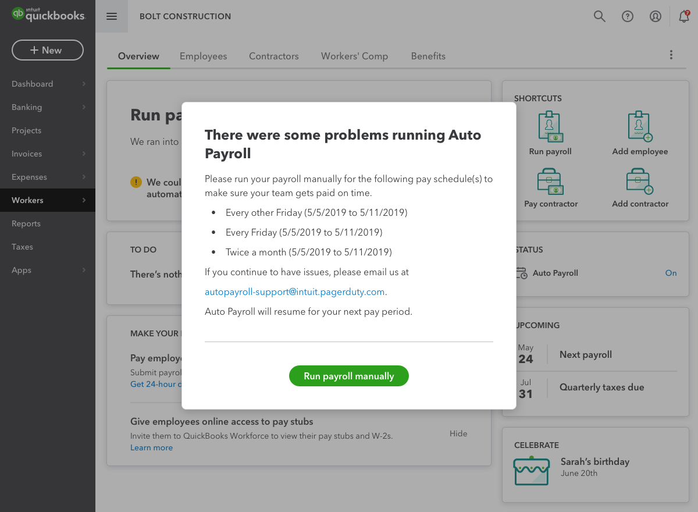This screenshot has height=512, width=698.
Task: Click the birthday cake celebrate icon
Action: (531, 471)
